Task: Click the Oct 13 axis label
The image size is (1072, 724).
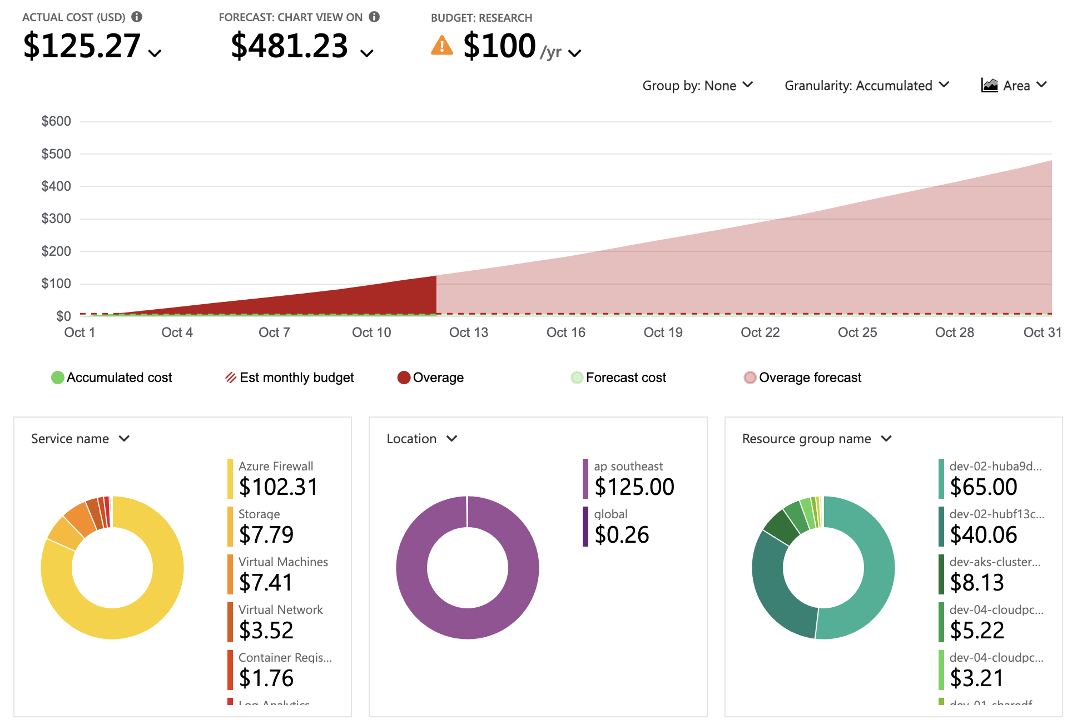Action: (469, 333)
